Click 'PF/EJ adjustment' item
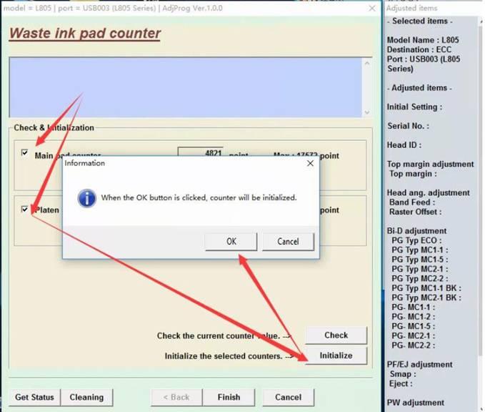The width and height of the screenshot is (485, 412). [x=419, y=365]
